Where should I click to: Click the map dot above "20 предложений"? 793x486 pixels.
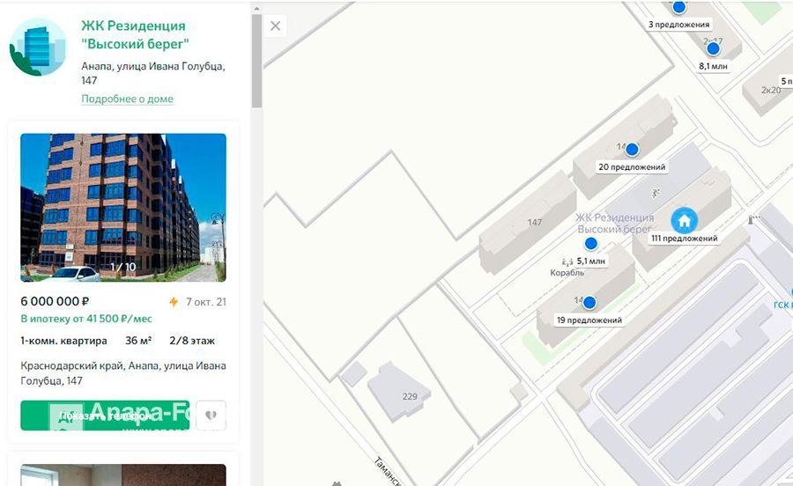coord(632,150)
